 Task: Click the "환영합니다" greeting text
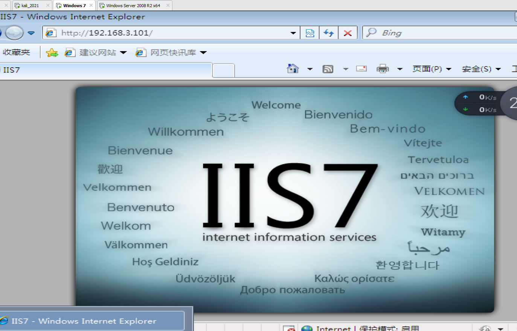(x=407, y=265)
